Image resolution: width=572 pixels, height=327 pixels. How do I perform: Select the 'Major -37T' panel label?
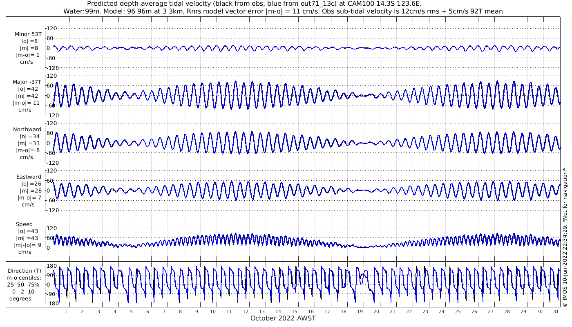click(x=27, y=82)
